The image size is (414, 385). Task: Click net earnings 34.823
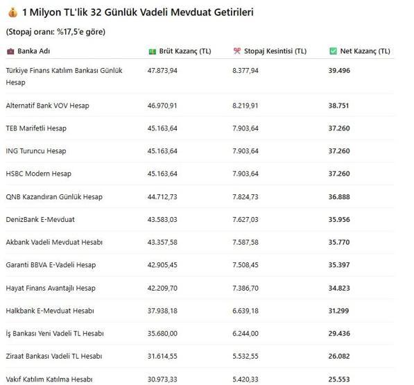(x=339, y=289)
